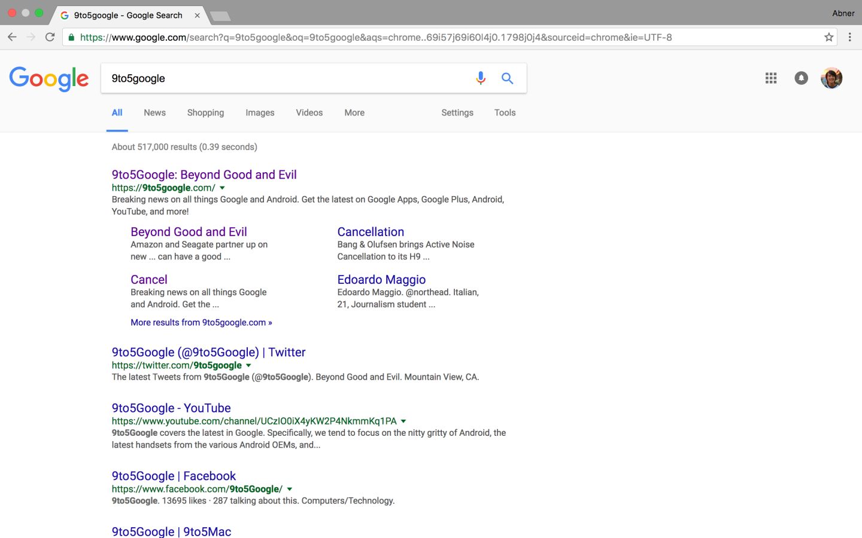Click the Google logo
Screen dimensions: 862x538
click(x=49, y=79)
